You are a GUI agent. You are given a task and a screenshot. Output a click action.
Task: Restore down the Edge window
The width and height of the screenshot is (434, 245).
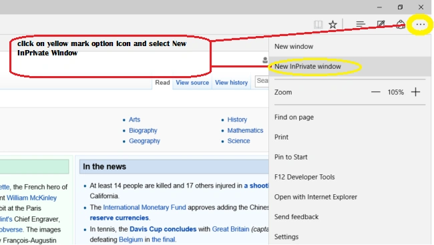pos(400,7)
